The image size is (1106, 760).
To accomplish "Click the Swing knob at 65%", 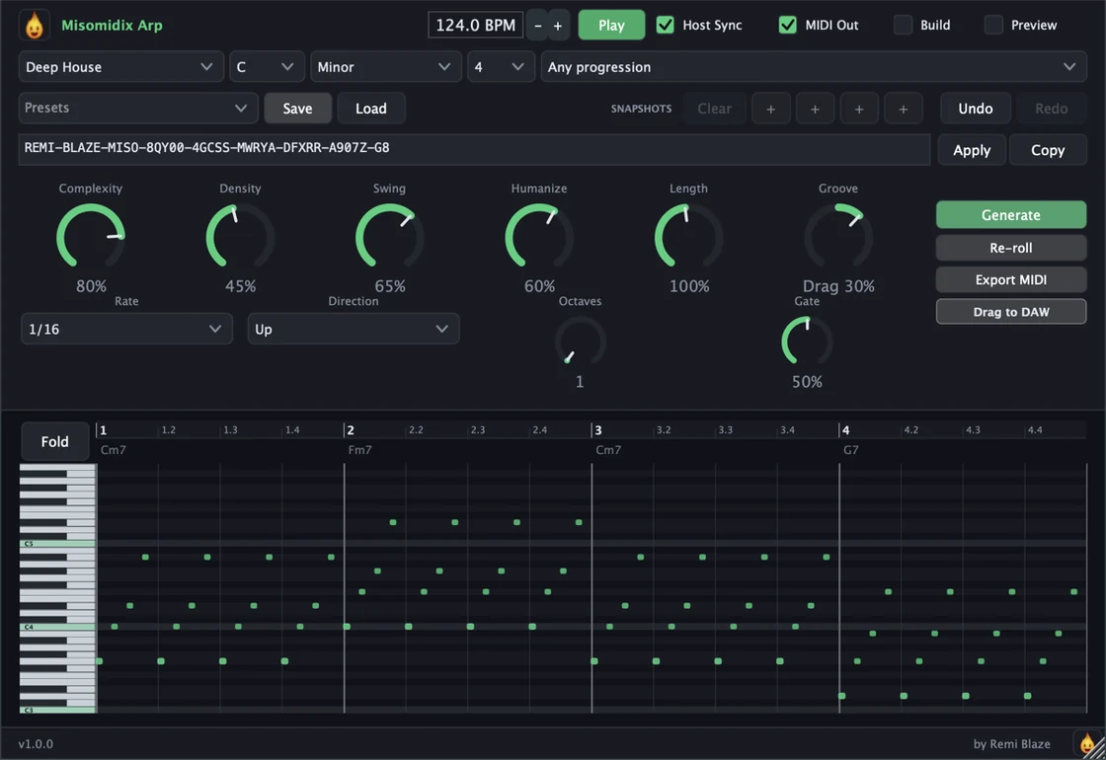I will pos(389,238).
